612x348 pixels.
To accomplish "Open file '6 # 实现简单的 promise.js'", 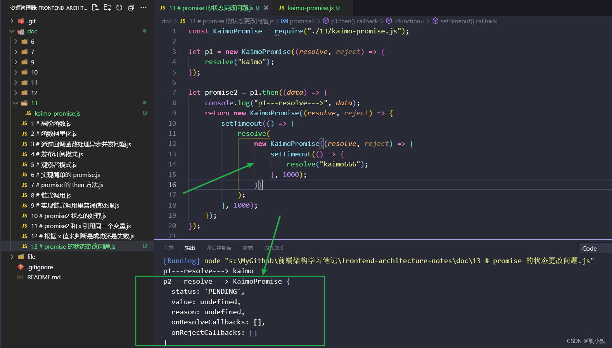I will (x=66, y=175).
